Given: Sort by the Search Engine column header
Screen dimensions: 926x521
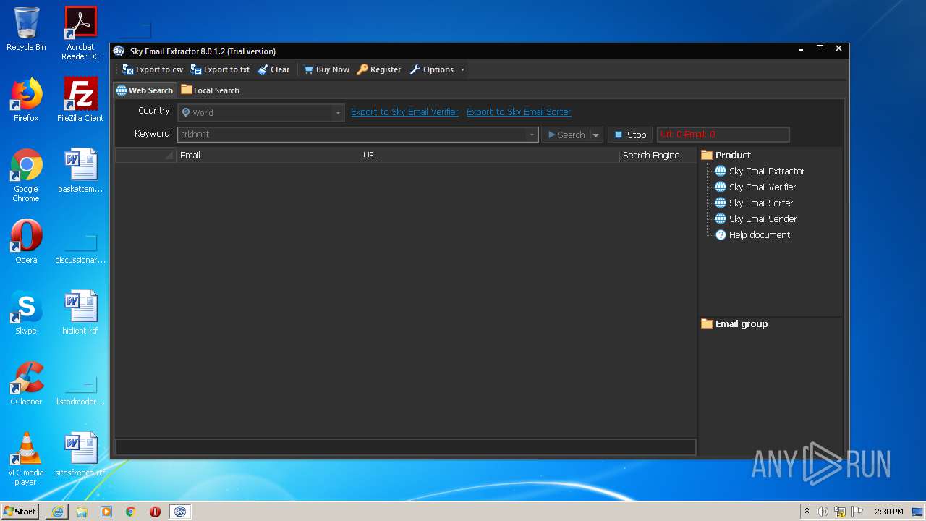Looking at the screenshot, I should click(658, 155).
